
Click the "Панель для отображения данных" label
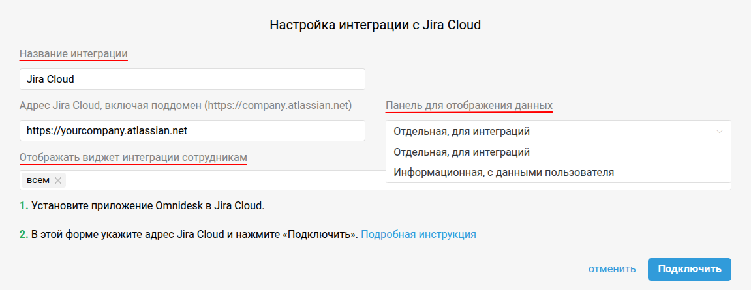click(469, 106)
